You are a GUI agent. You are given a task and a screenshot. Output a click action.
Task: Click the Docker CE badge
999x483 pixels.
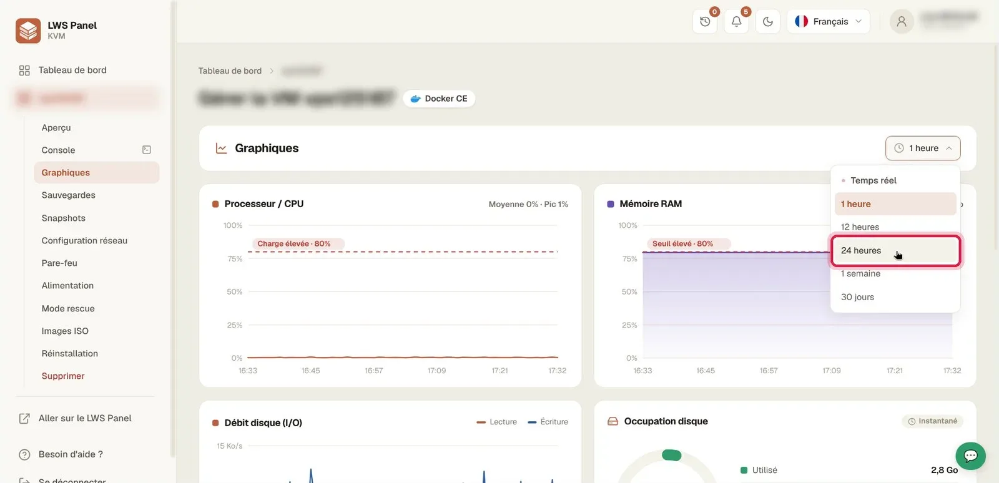pyautogui.click(x=439, y=99)
